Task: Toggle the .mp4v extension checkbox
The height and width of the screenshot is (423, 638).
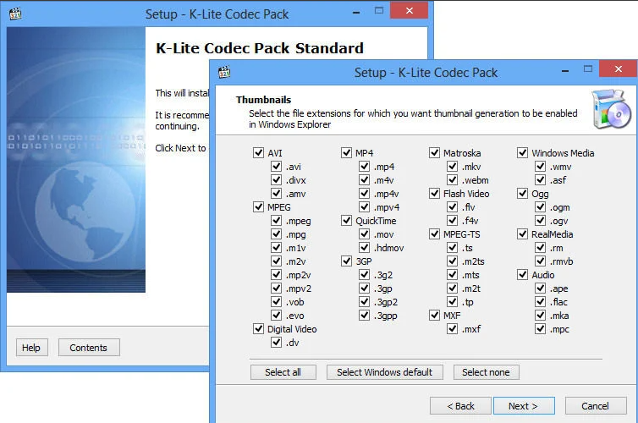Action: pyautogui.click(x=364, y=194)
